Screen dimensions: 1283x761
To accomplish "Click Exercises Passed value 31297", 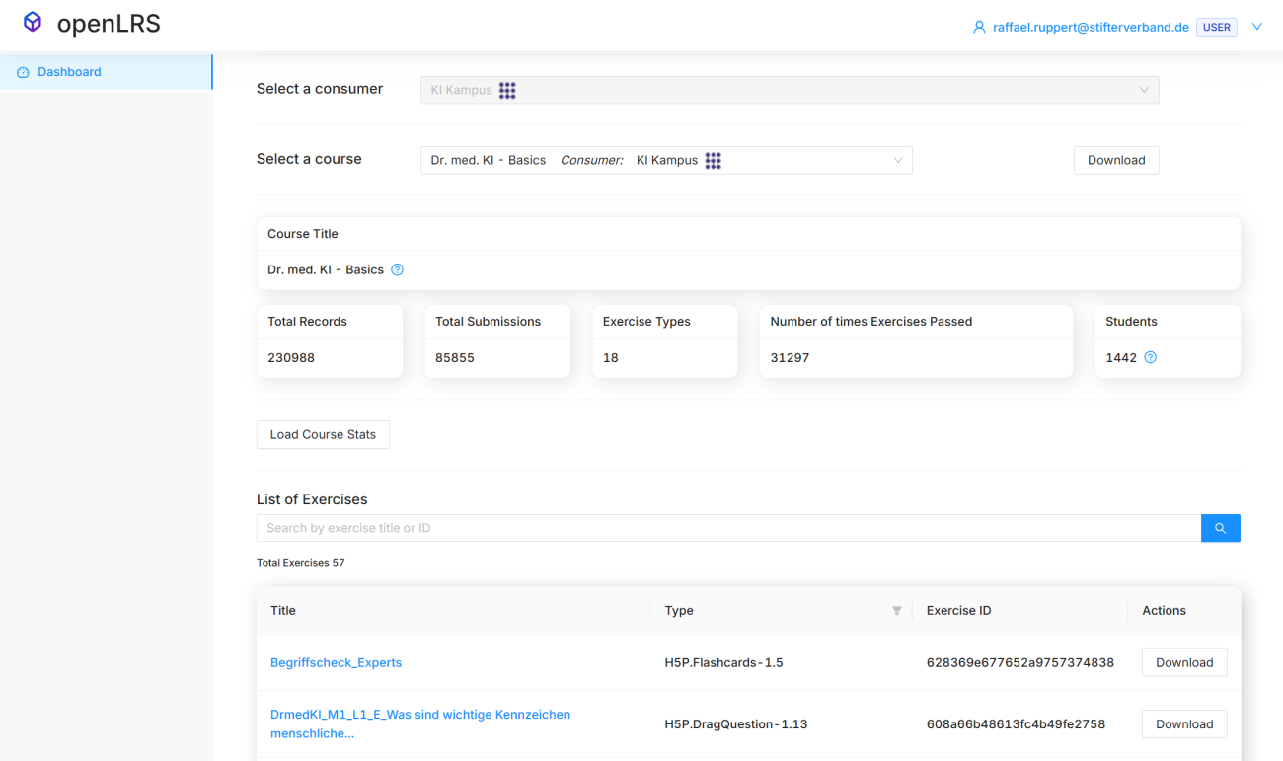I will (x=790, y=357).
